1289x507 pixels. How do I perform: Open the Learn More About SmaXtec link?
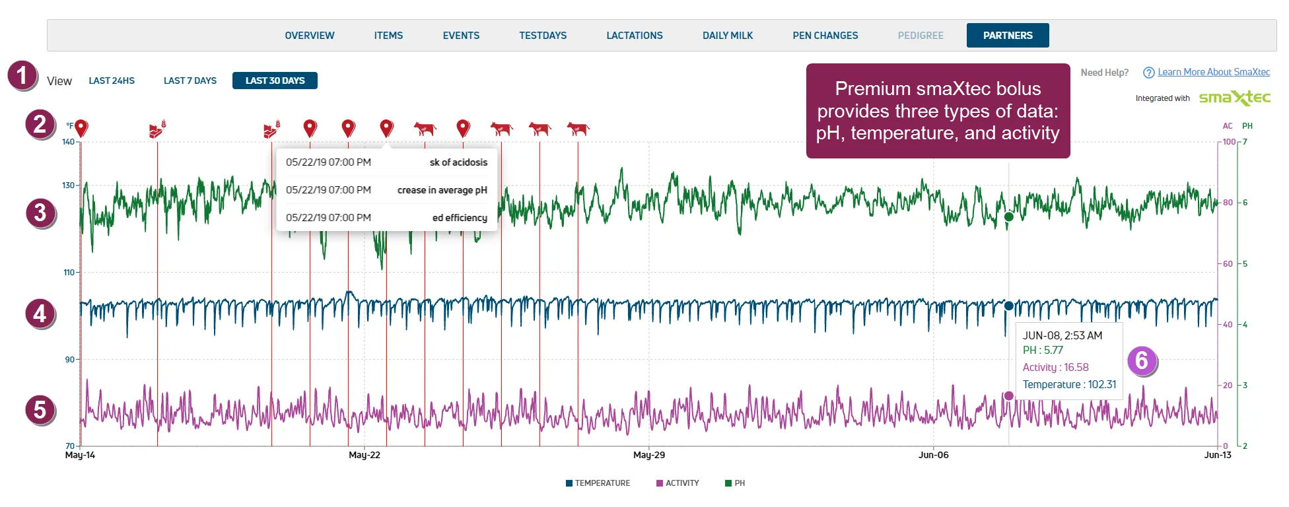point(1214,72)
